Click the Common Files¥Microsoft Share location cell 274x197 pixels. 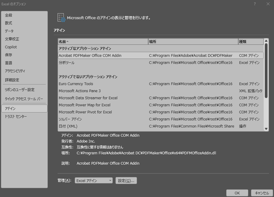192,126
